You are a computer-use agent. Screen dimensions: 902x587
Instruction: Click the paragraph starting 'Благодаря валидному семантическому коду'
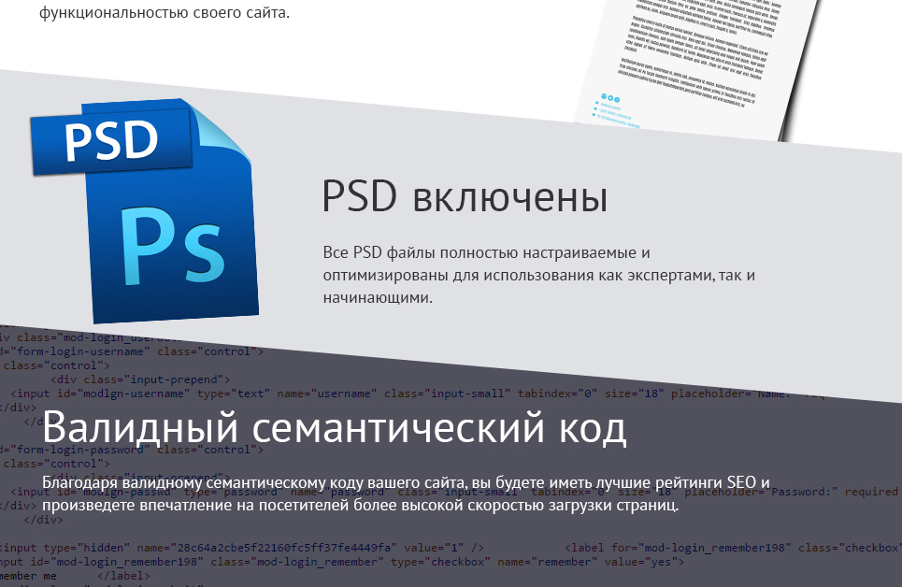(x=406, y=494)
